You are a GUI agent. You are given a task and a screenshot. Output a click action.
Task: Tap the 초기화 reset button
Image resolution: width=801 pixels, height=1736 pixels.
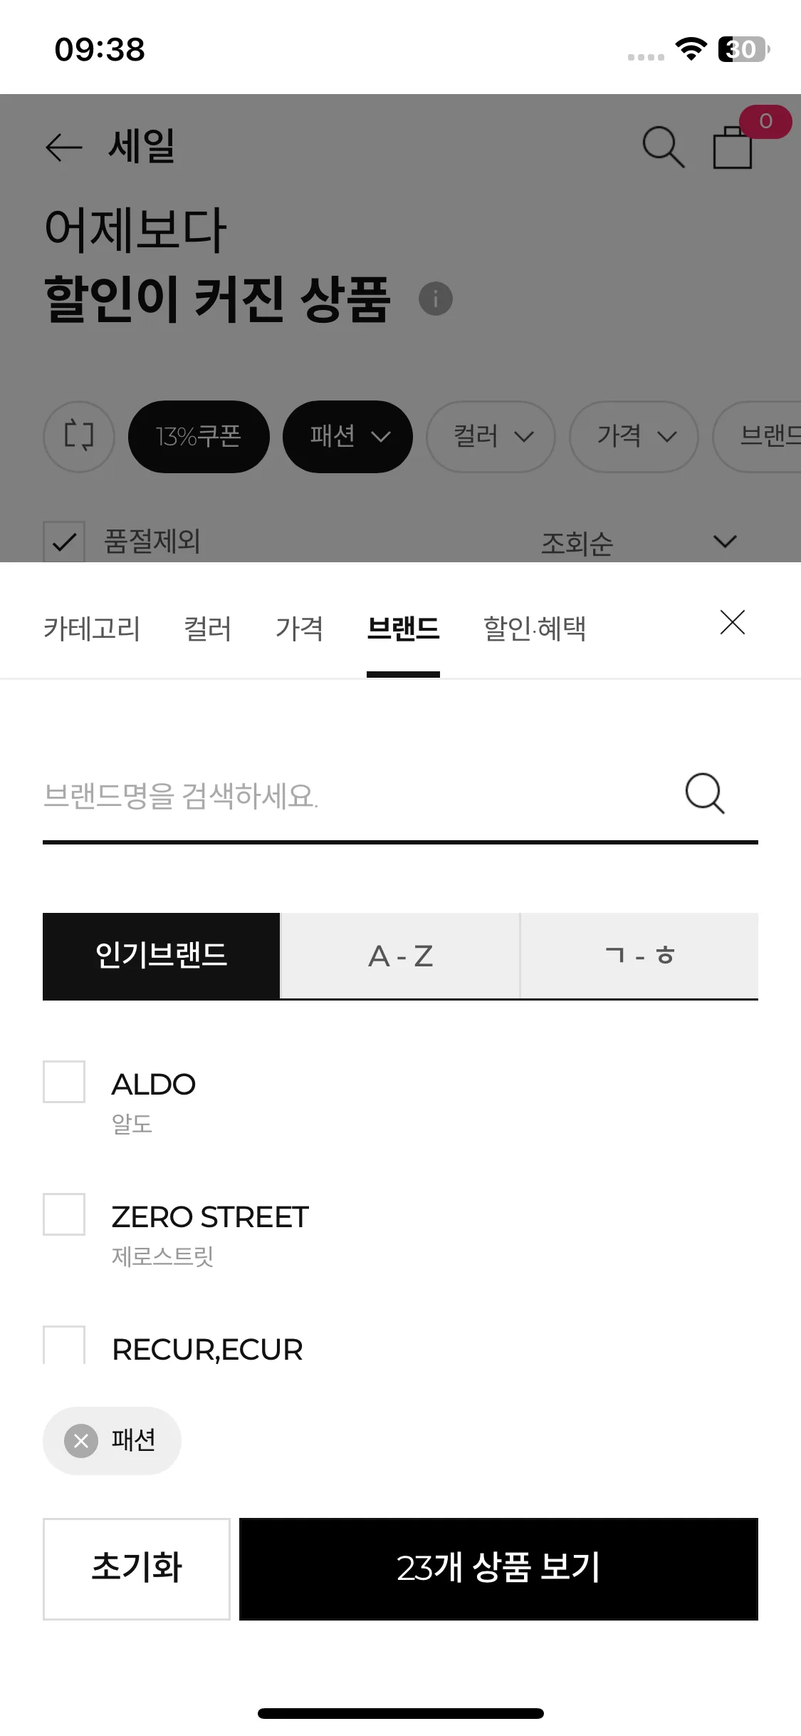point(137,1569)
